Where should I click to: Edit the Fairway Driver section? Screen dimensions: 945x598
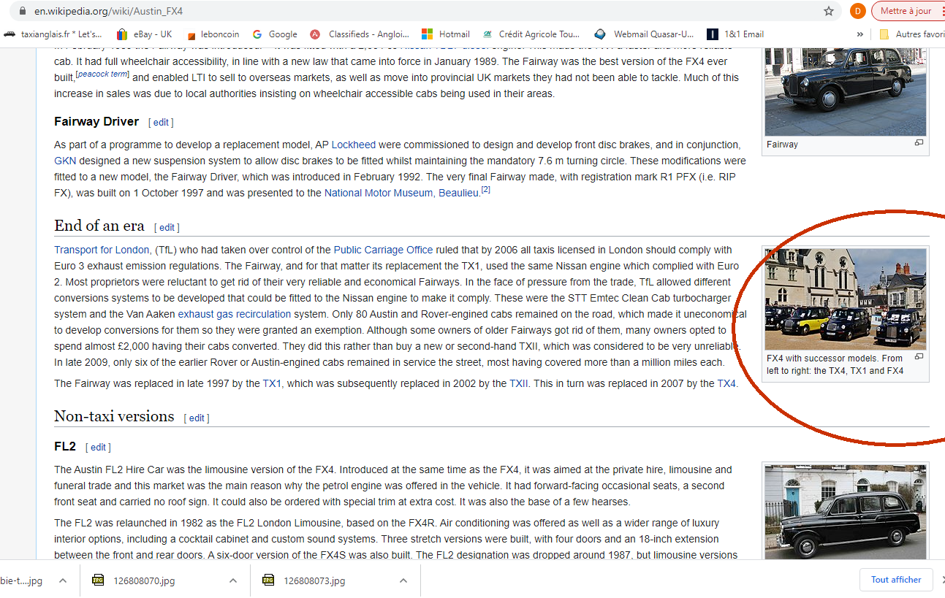161,123
